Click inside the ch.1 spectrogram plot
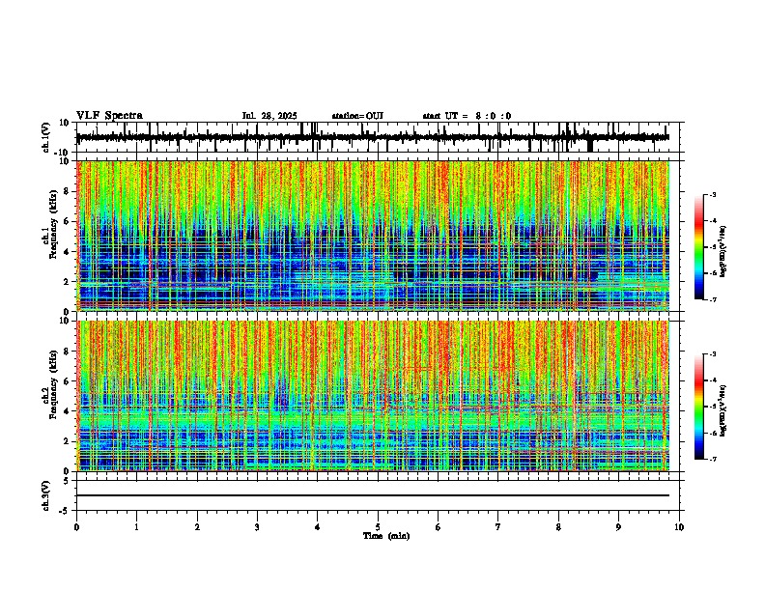This screenshot has height=591, width=765. click(x=373, y=236)
